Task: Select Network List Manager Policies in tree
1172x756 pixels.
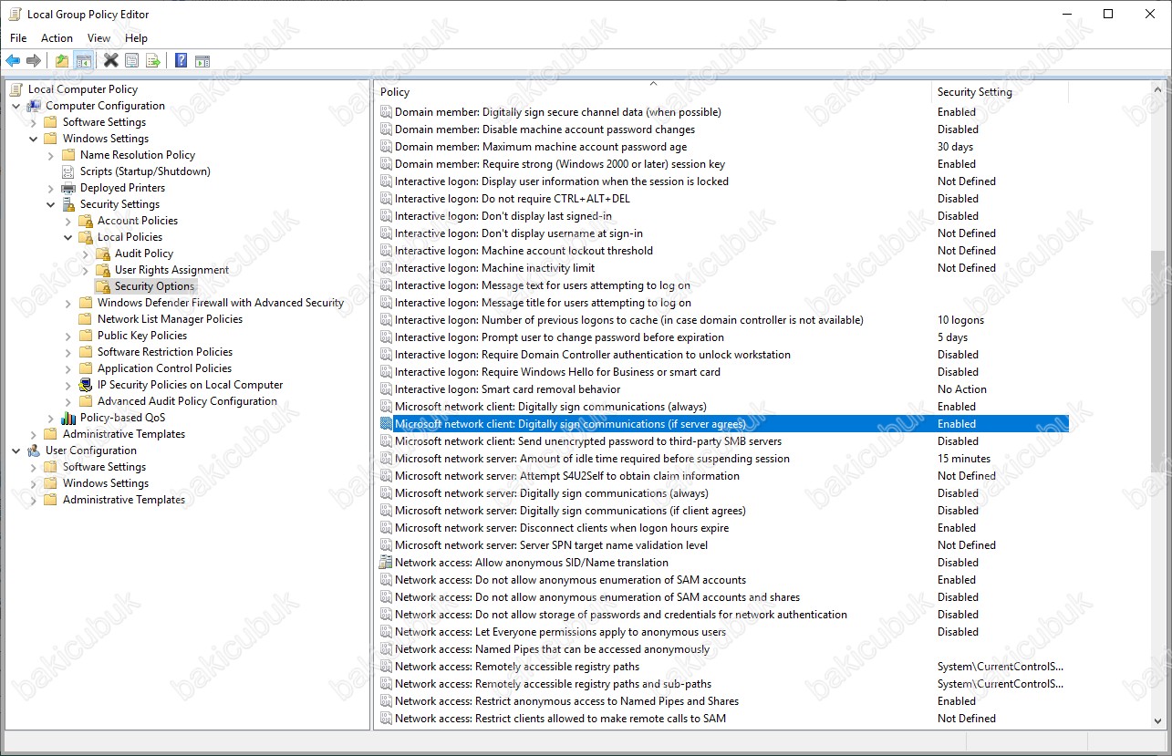Action: (x=170, y=319)
